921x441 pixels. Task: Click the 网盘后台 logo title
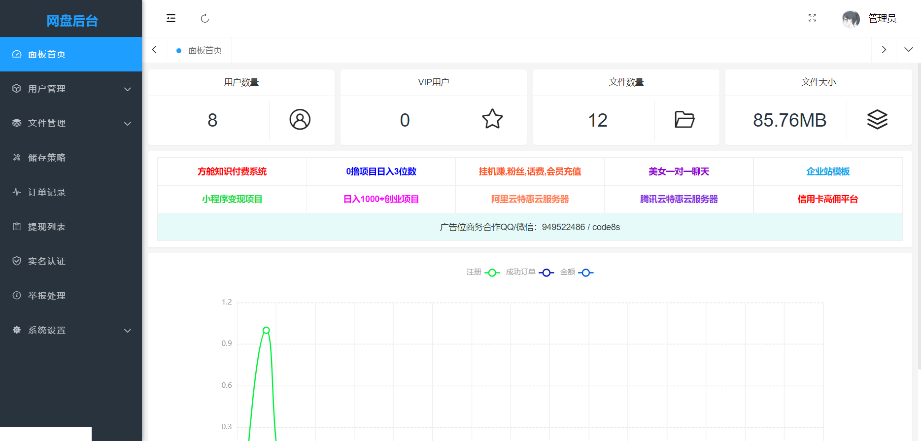tap(72, 21)
